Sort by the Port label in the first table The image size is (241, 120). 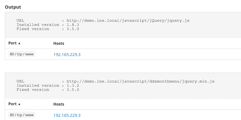tap(13, 43)
